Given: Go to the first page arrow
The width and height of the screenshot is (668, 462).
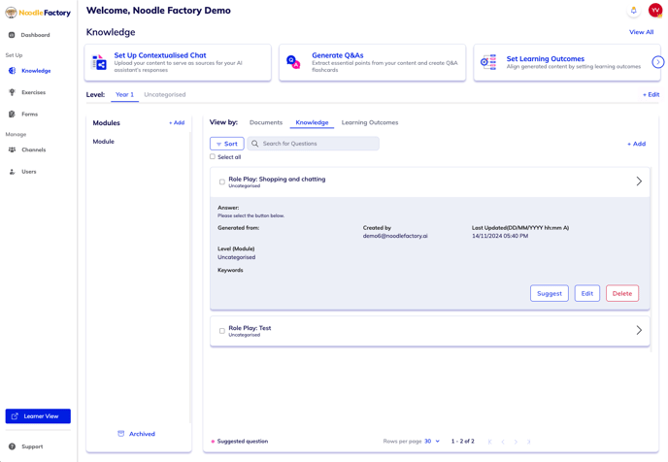Looking at the screenshot, I should pos(490,442).
